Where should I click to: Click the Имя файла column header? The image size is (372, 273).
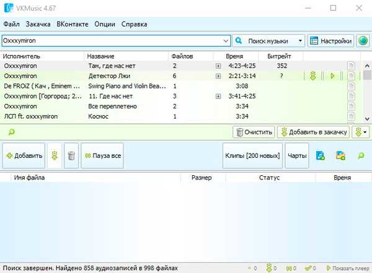coord(95,178)
